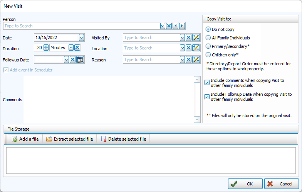
Task: Choose the Children only radio button
Action: coord(208,55)
